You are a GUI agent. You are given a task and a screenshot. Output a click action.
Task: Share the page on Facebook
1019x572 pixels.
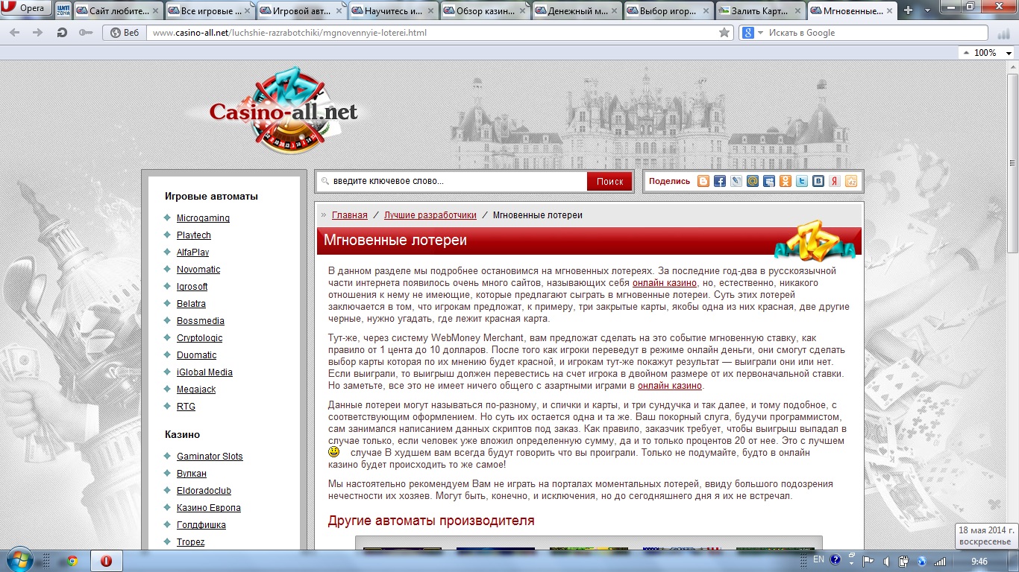pyautogui.click(x=720, y=181)
